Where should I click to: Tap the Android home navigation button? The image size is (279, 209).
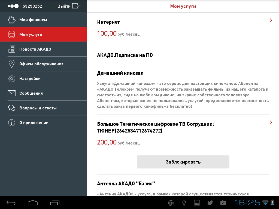coord(33,202)
